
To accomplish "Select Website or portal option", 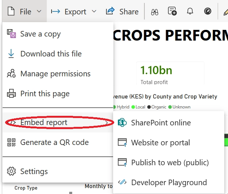I will click(161, 143).
